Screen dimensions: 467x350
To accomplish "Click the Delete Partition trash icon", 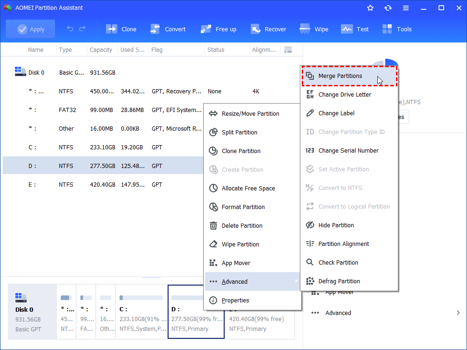I will click(x=213, y=225).
